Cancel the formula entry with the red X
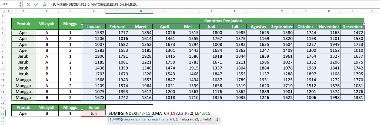380x125 pixels. tap(28, 4)
